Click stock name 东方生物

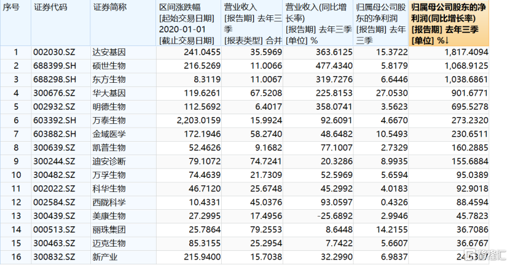(109, 80)
